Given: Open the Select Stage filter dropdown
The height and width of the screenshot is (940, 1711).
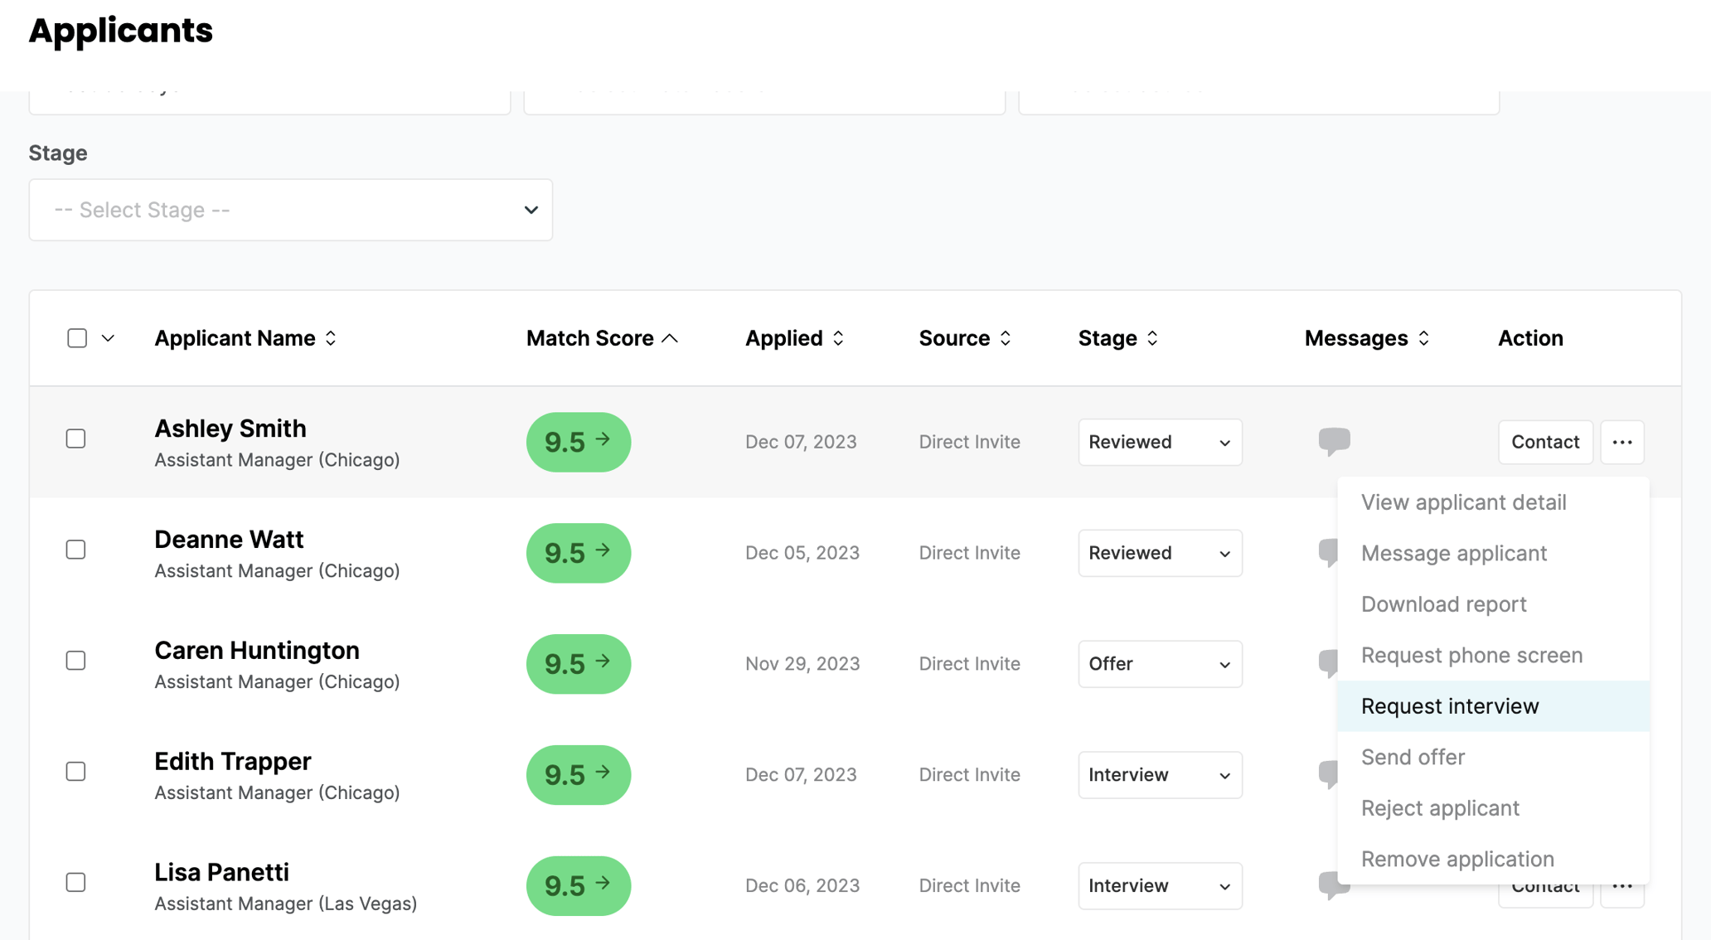Looking at the screenshot, I should 291,210.
